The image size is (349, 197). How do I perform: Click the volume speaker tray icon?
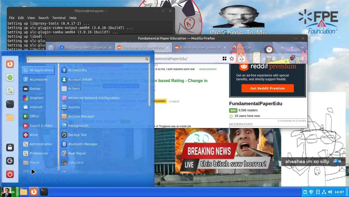pyautogui.click(x=330, y=192)
